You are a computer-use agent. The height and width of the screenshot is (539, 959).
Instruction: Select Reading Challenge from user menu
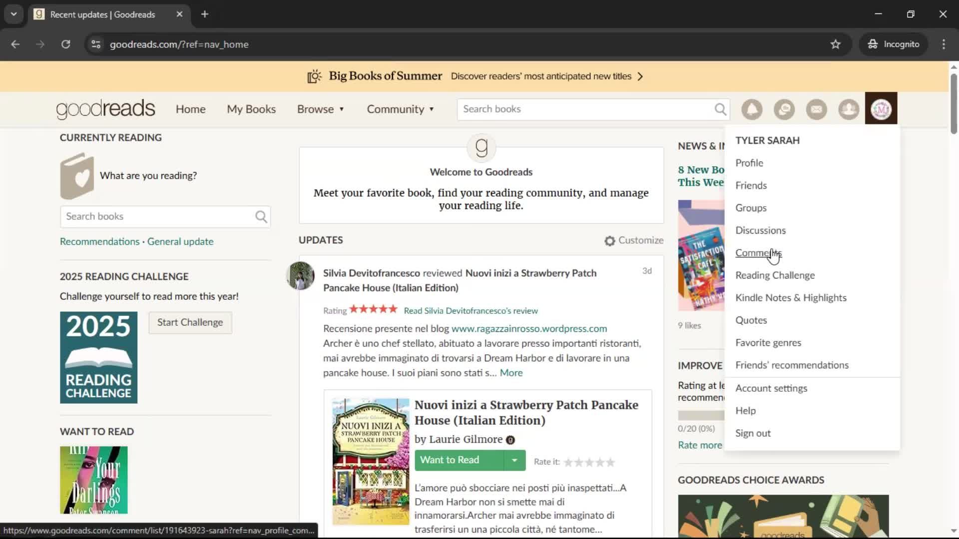(775, 275)
